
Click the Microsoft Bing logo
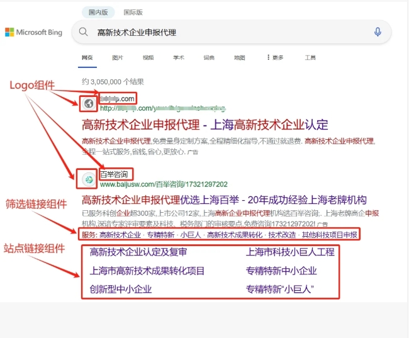(33, 32)
